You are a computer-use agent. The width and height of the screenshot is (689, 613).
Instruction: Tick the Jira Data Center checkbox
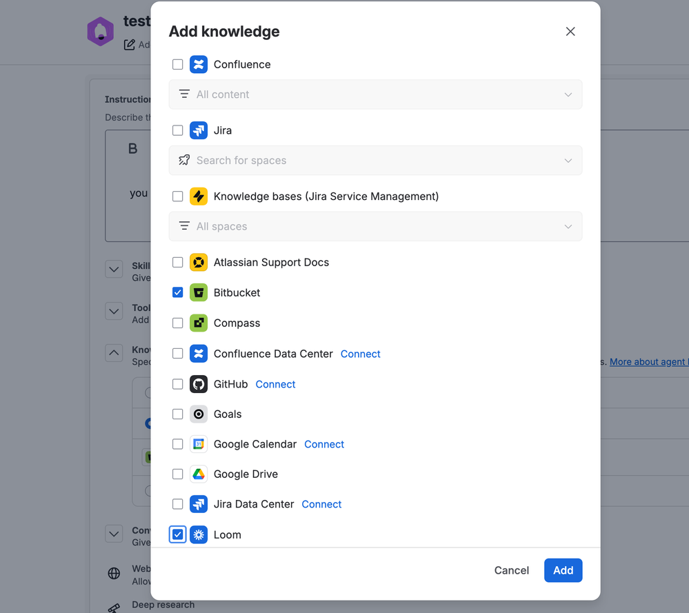pos(177,504)
